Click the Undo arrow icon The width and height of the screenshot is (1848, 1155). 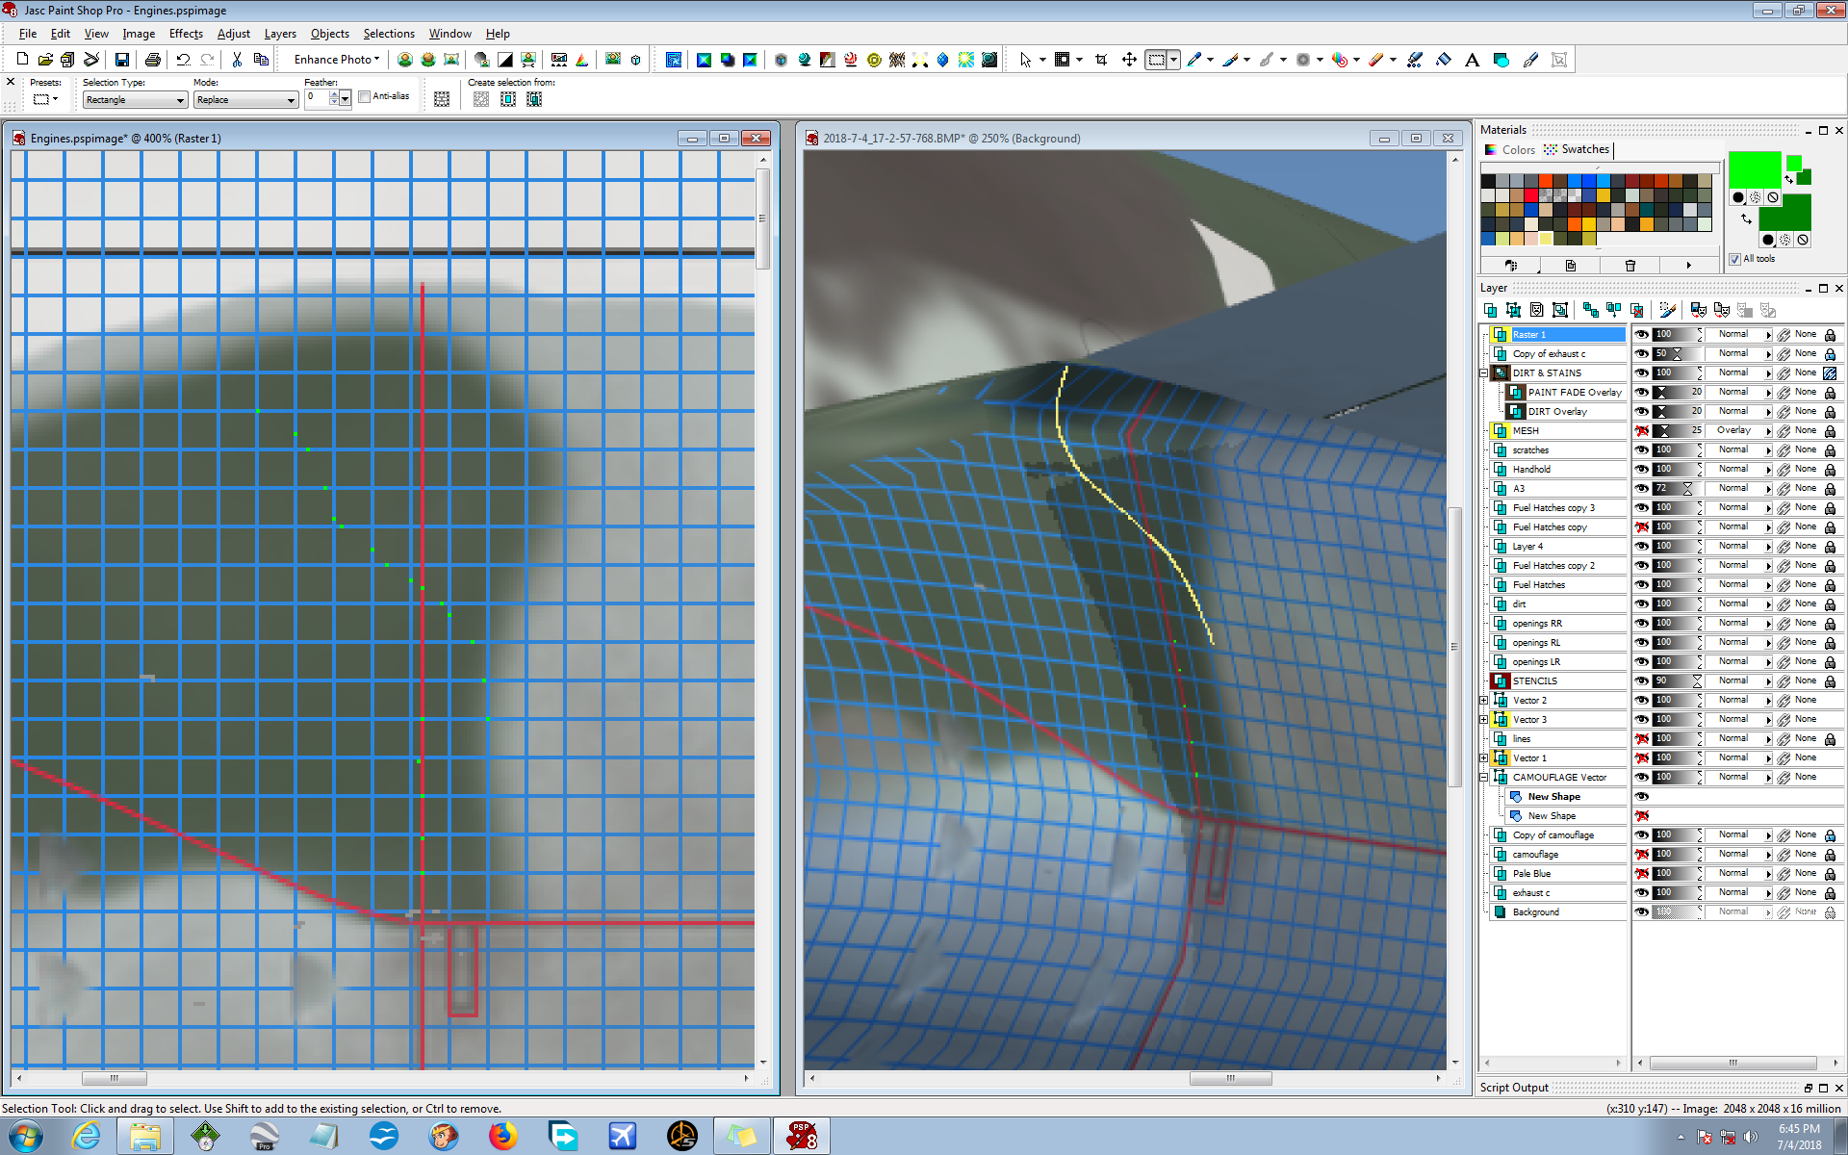coord(183,60)
